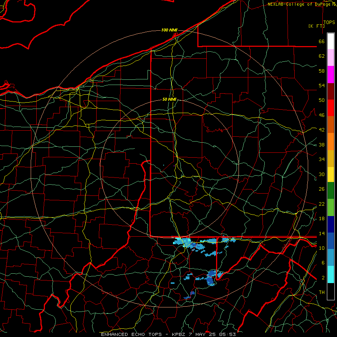Click the light green legend swatch
Viewport: 337px width, 337px height.
tap(331, 207)
